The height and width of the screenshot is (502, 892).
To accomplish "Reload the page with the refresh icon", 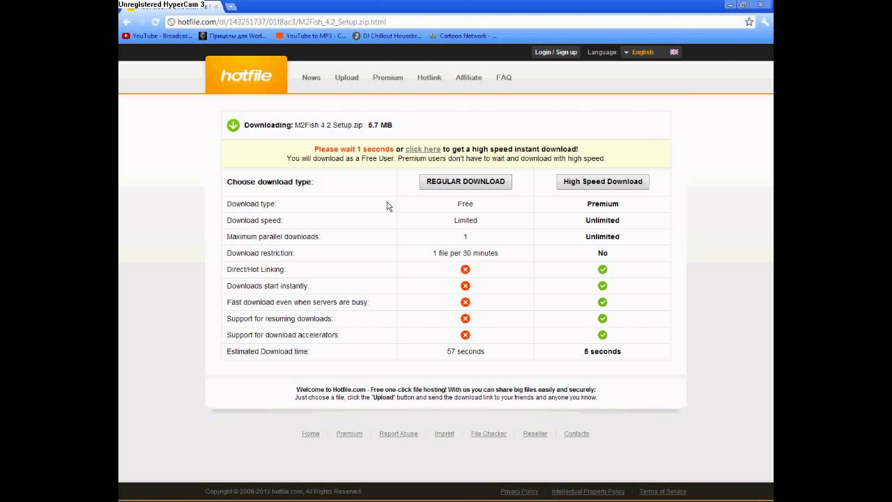I will [155, 22].
